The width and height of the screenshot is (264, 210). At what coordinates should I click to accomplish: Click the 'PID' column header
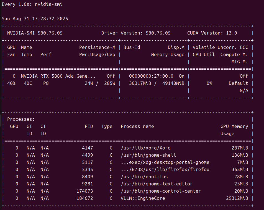pos(89,126)
